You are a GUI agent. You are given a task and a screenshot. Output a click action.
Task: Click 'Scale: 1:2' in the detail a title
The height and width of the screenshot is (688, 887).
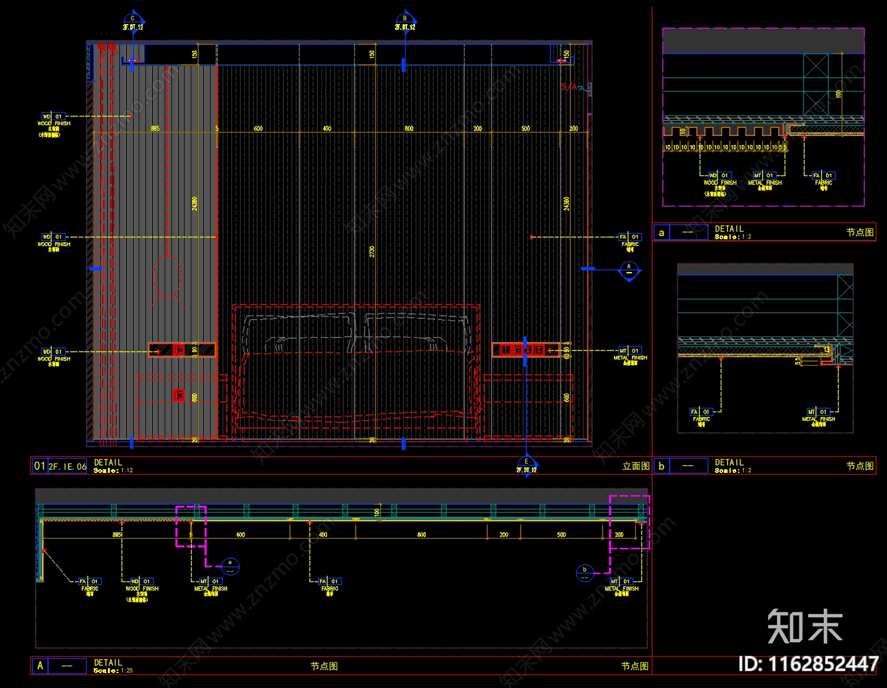(733, 237)
